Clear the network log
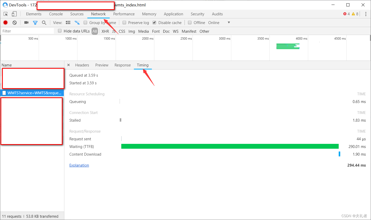Image resolution: width=371 pixels, height=220 pixels. click(x=15, y=22)
